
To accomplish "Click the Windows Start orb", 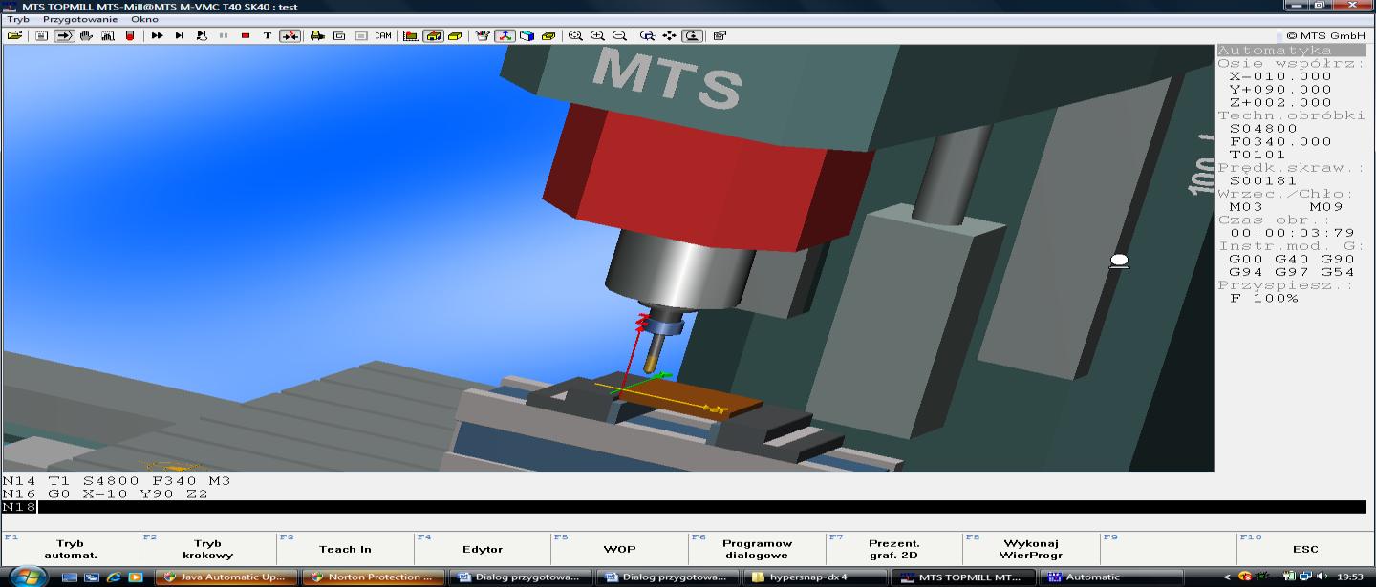I will coord(27,577).
